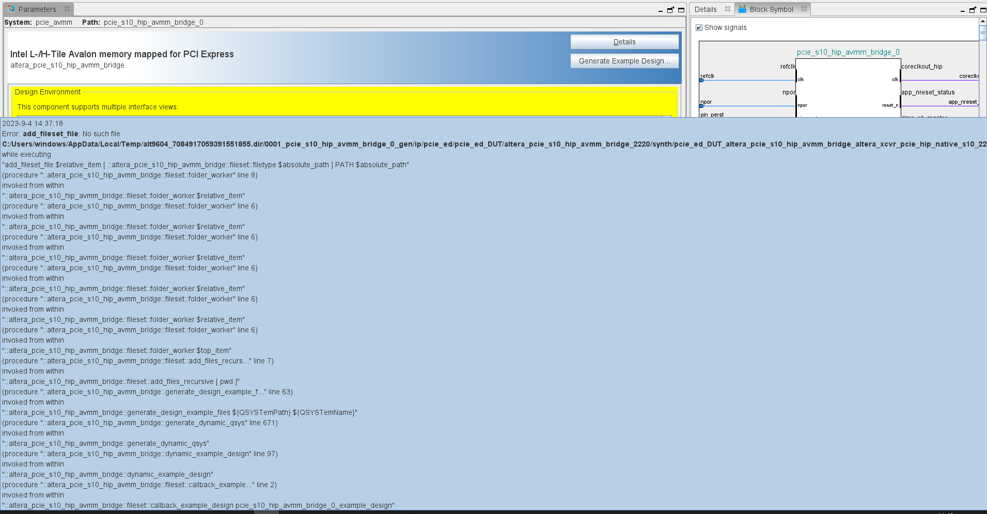
Task: Minimize the Block Symbol panel
Action: pos(962,10)
